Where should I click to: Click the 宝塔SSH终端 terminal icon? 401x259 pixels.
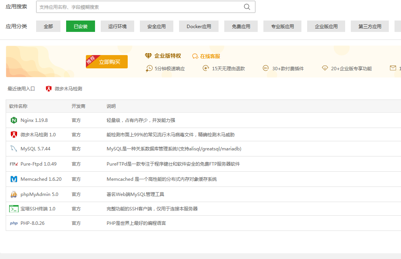[x=14, y=209]
